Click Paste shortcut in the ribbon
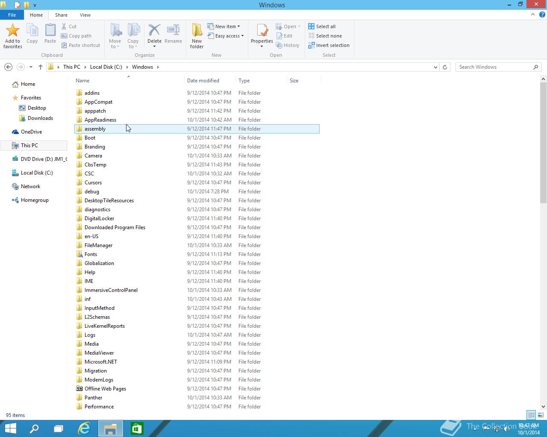 (80, 45)
